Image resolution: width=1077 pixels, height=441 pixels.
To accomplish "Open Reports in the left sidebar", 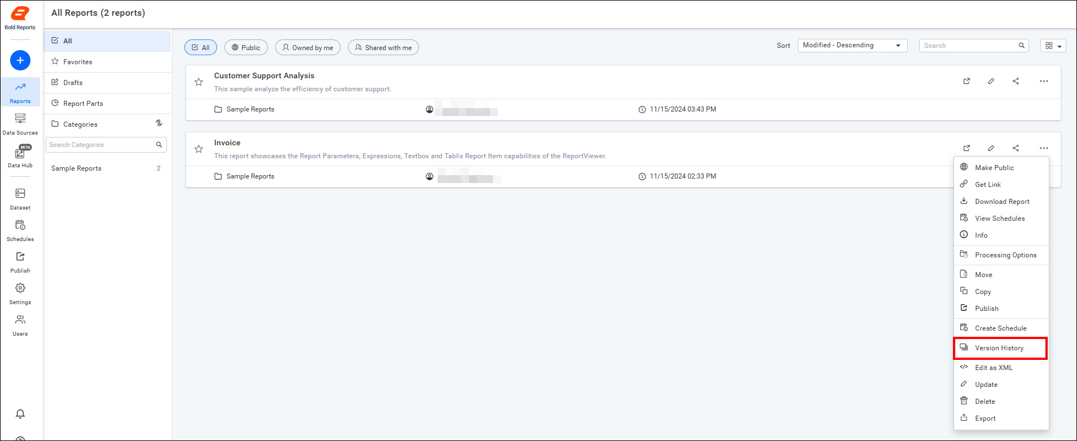I will pos(20,92).
